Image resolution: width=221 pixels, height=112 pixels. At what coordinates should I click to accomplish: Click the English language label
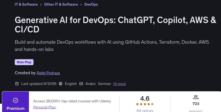[71, 84]
